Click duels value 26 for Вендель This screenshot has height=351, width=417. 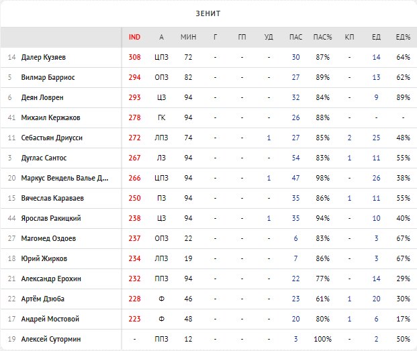[x=376, y=178]
